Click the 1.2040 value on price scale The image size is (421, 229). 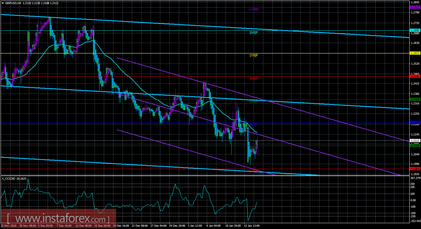tap(415, 154)
